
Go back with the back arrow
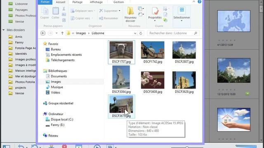(x=43, y=33)
